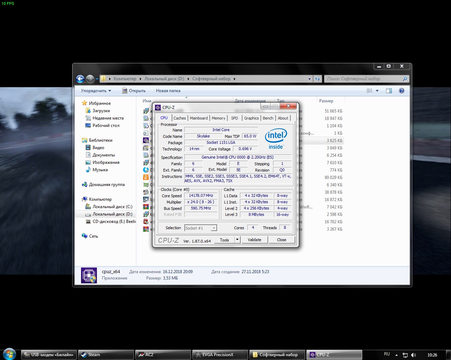Open the Видео library
Screen dimensions: 451x360
coord(98,148)
